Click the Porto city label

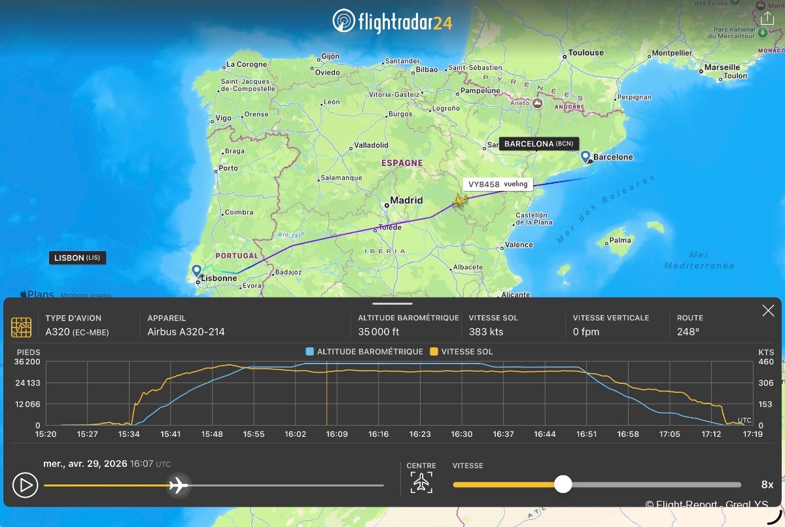tap(229, 168)
